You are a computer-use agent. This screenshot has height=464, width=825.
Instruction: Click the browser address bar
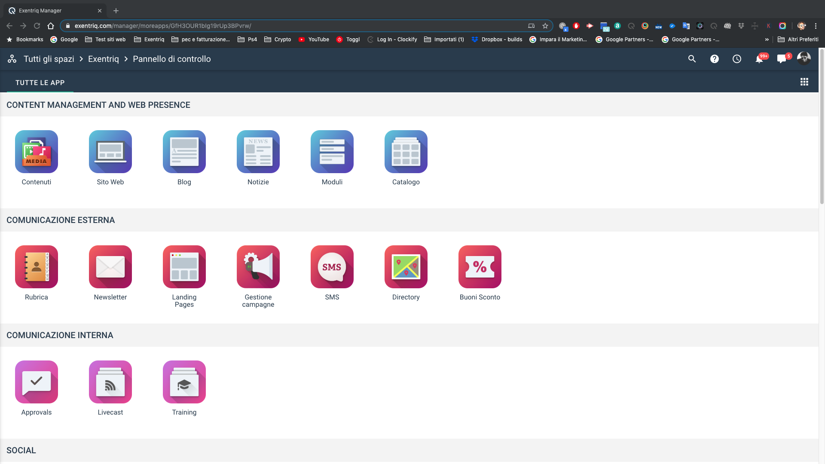296,26
